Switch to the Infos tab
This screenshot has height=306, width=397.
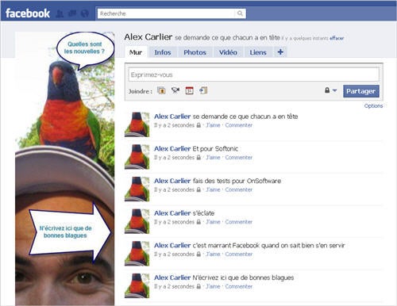[163, 52]
